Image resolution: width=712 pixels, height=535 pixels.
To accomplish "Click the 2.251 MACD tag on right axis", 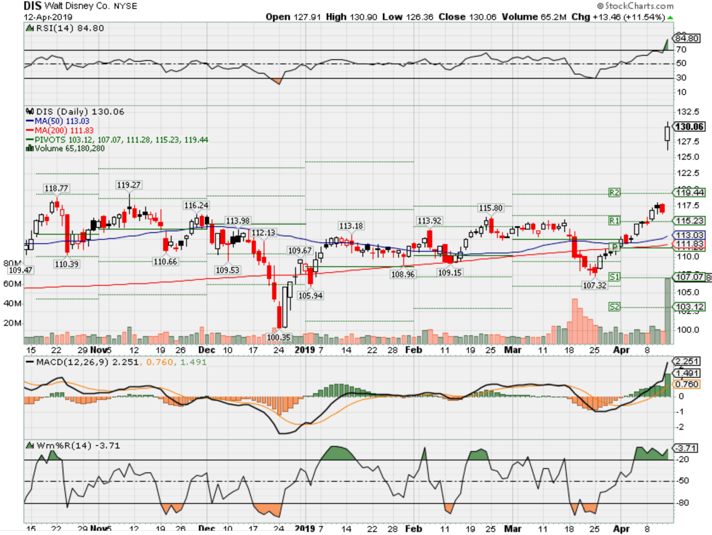I will [687, 361].
